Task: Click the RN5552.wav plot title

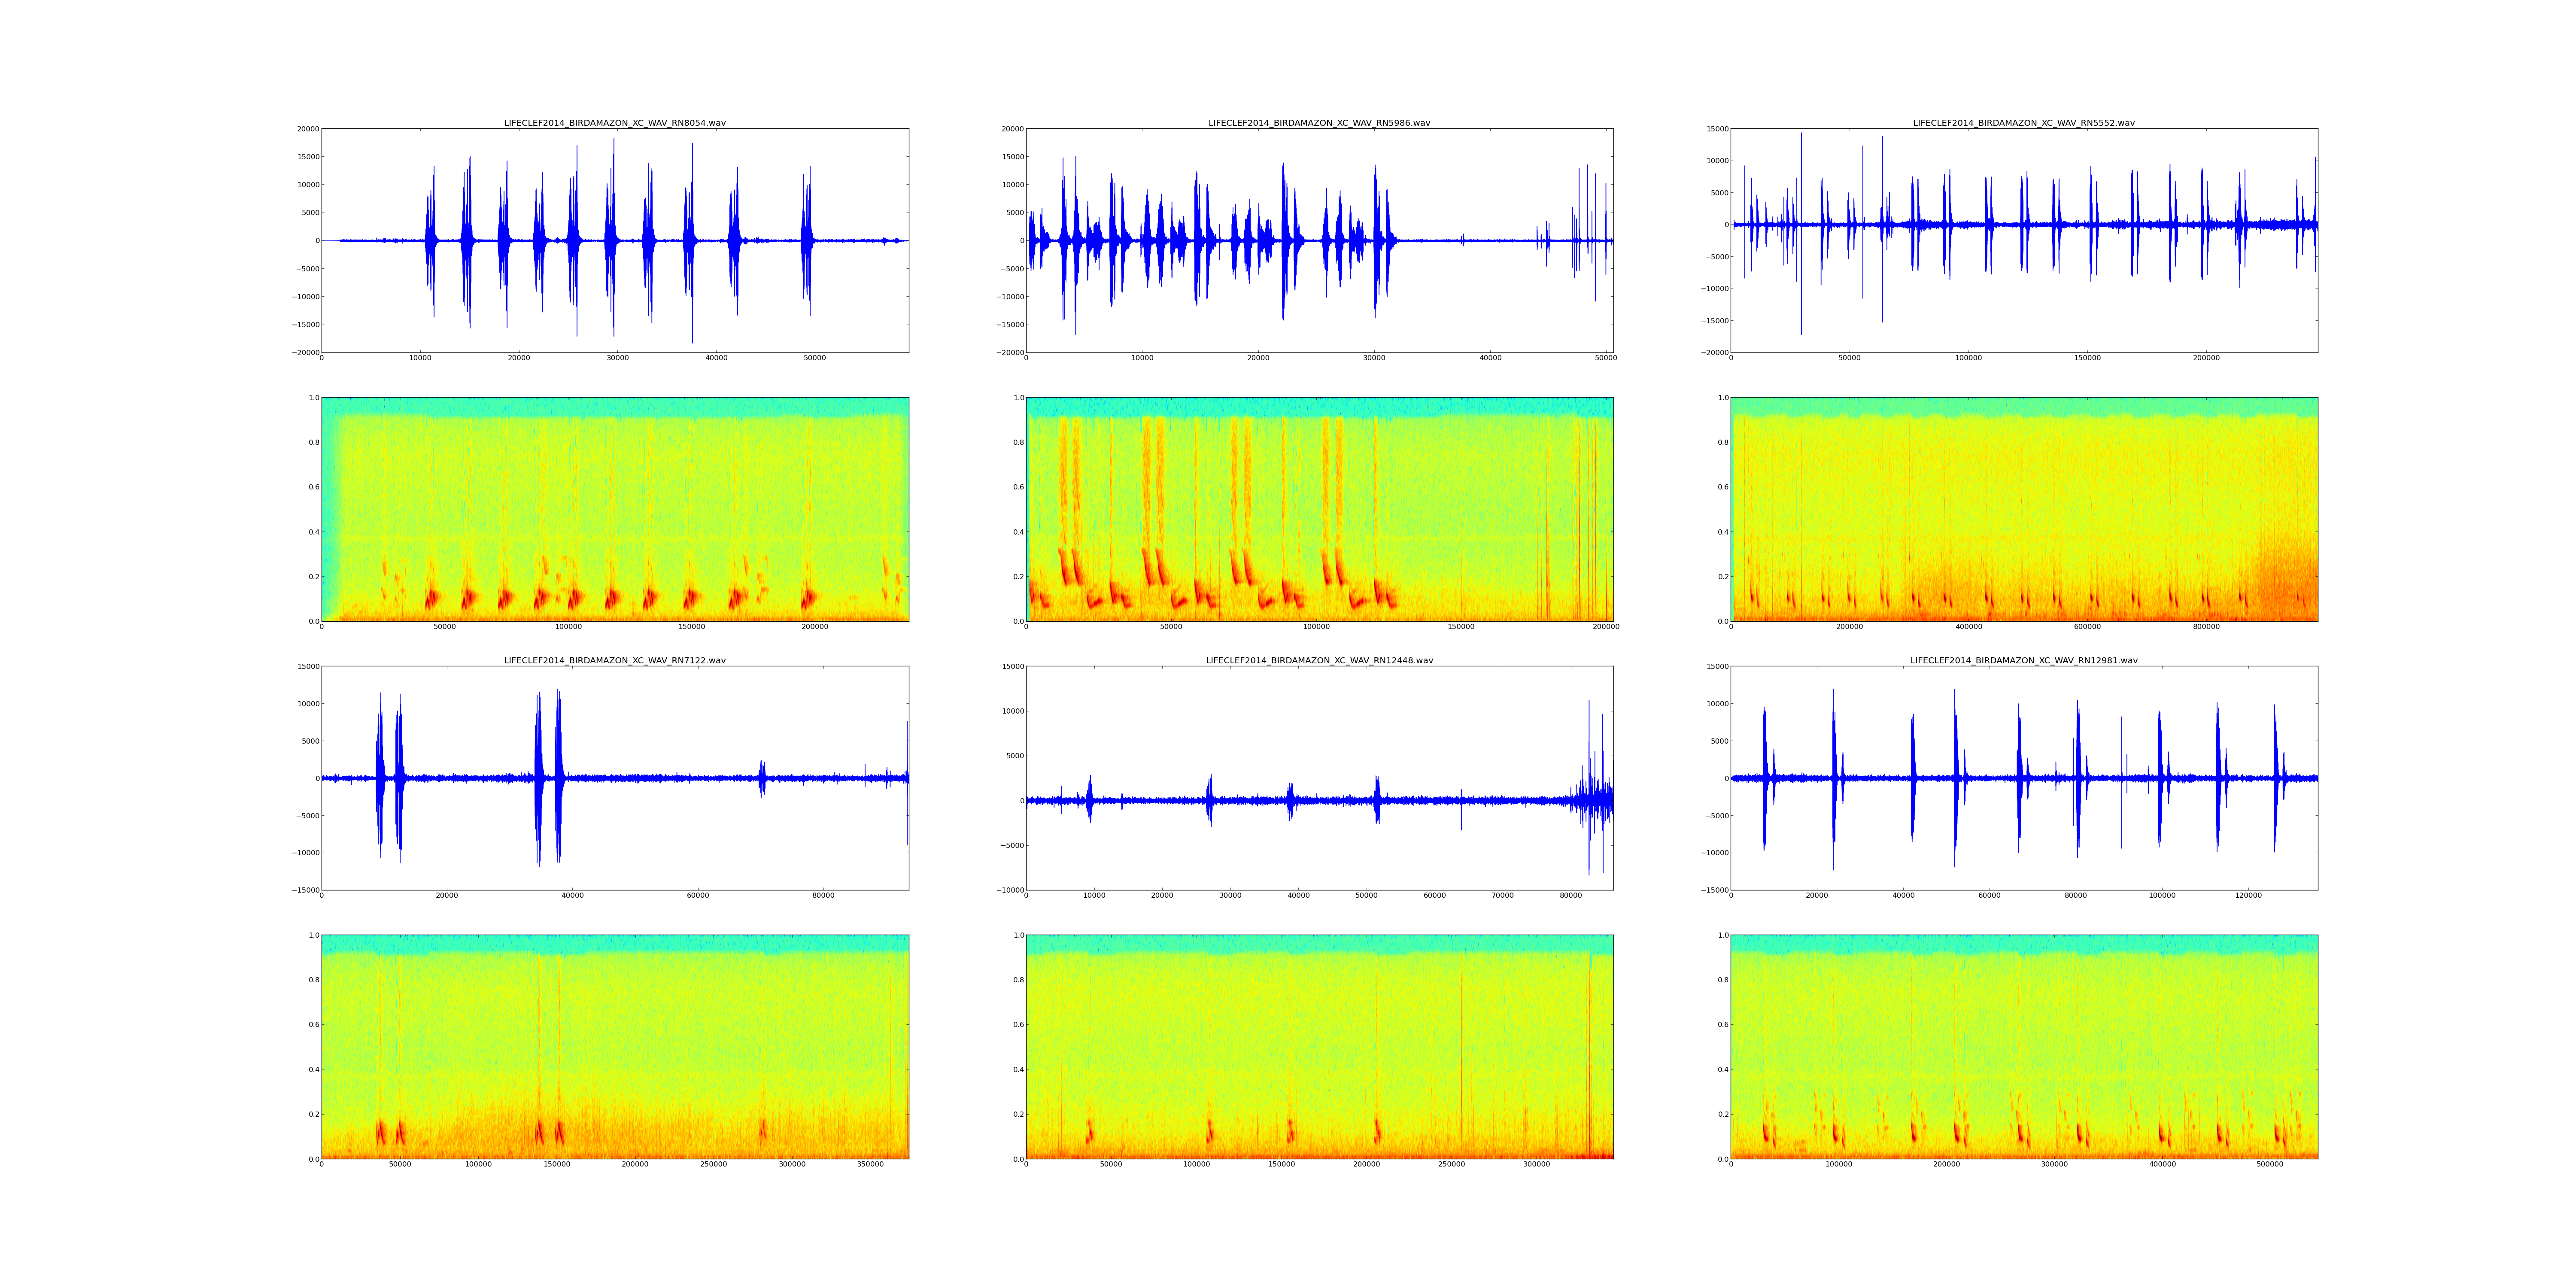Action: (2023, 123)
